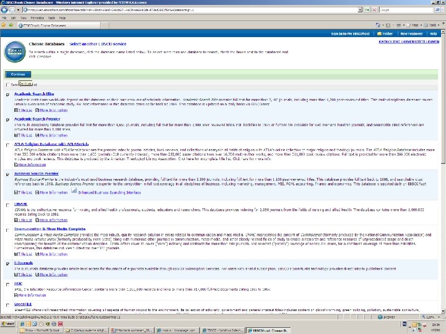Stop loading with the red X icon

point(374,10)
